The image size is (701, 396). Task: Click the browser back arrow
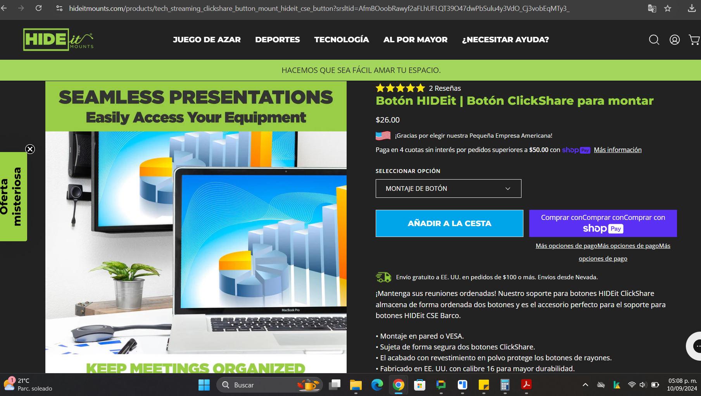(4, 8)
